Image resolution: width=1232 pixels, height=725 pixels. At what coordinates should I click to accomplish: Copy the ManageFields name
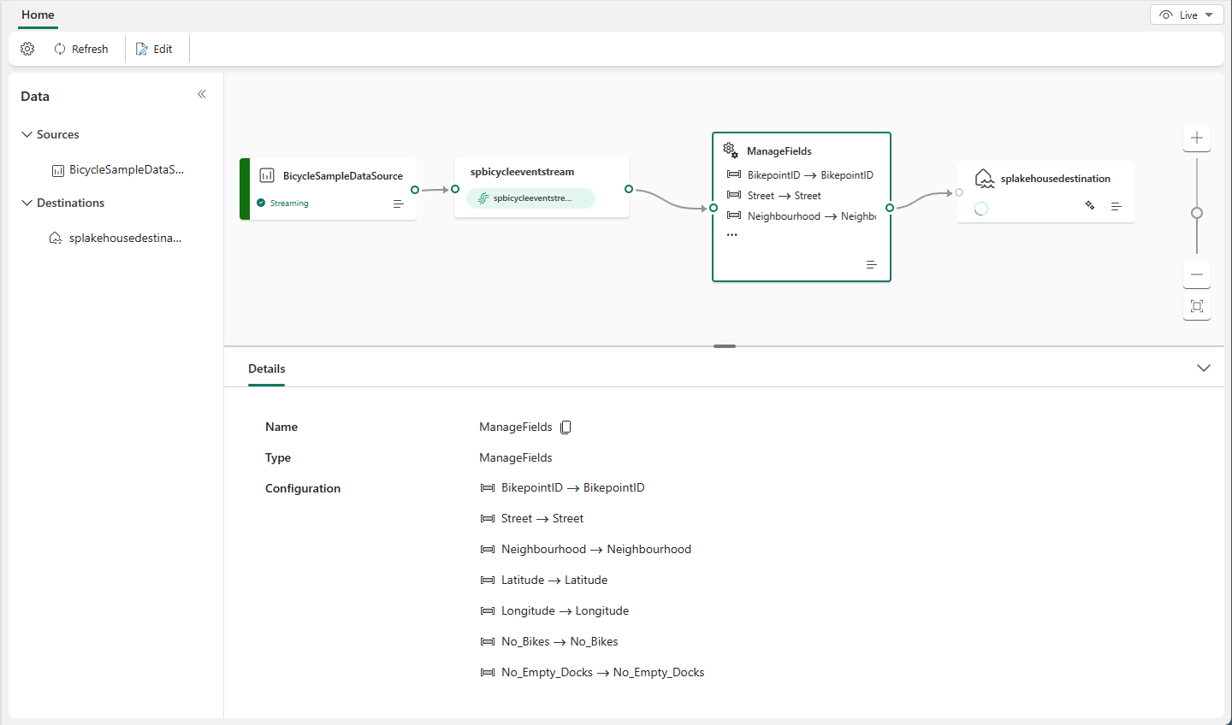coord(566,427)
